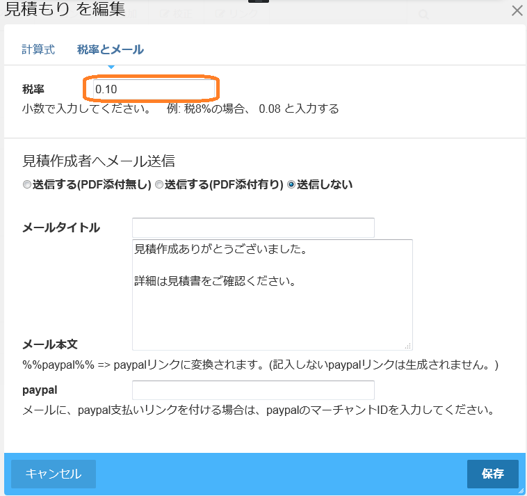Click the dimmed 修正 edit icon in background

(x=165, y=14)
